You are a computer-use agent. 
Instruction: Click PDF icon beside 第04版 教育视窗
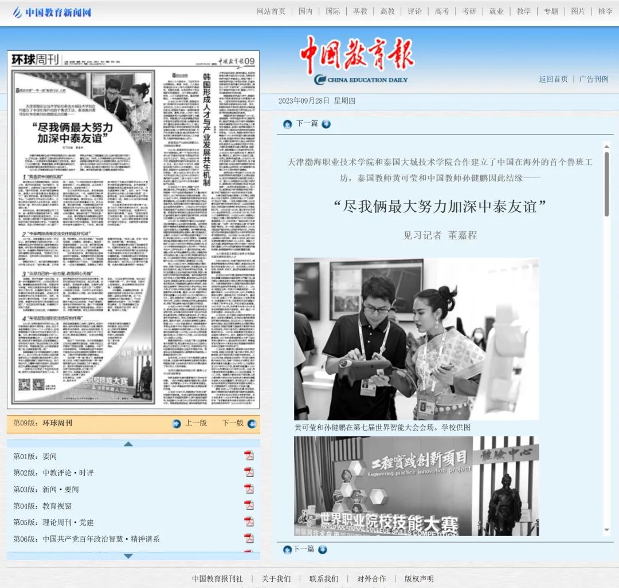pyautogui.click(x=249, y=506)
